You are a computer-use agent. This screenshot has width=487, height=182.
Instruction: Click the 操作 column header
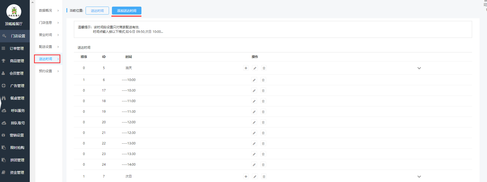255,57
